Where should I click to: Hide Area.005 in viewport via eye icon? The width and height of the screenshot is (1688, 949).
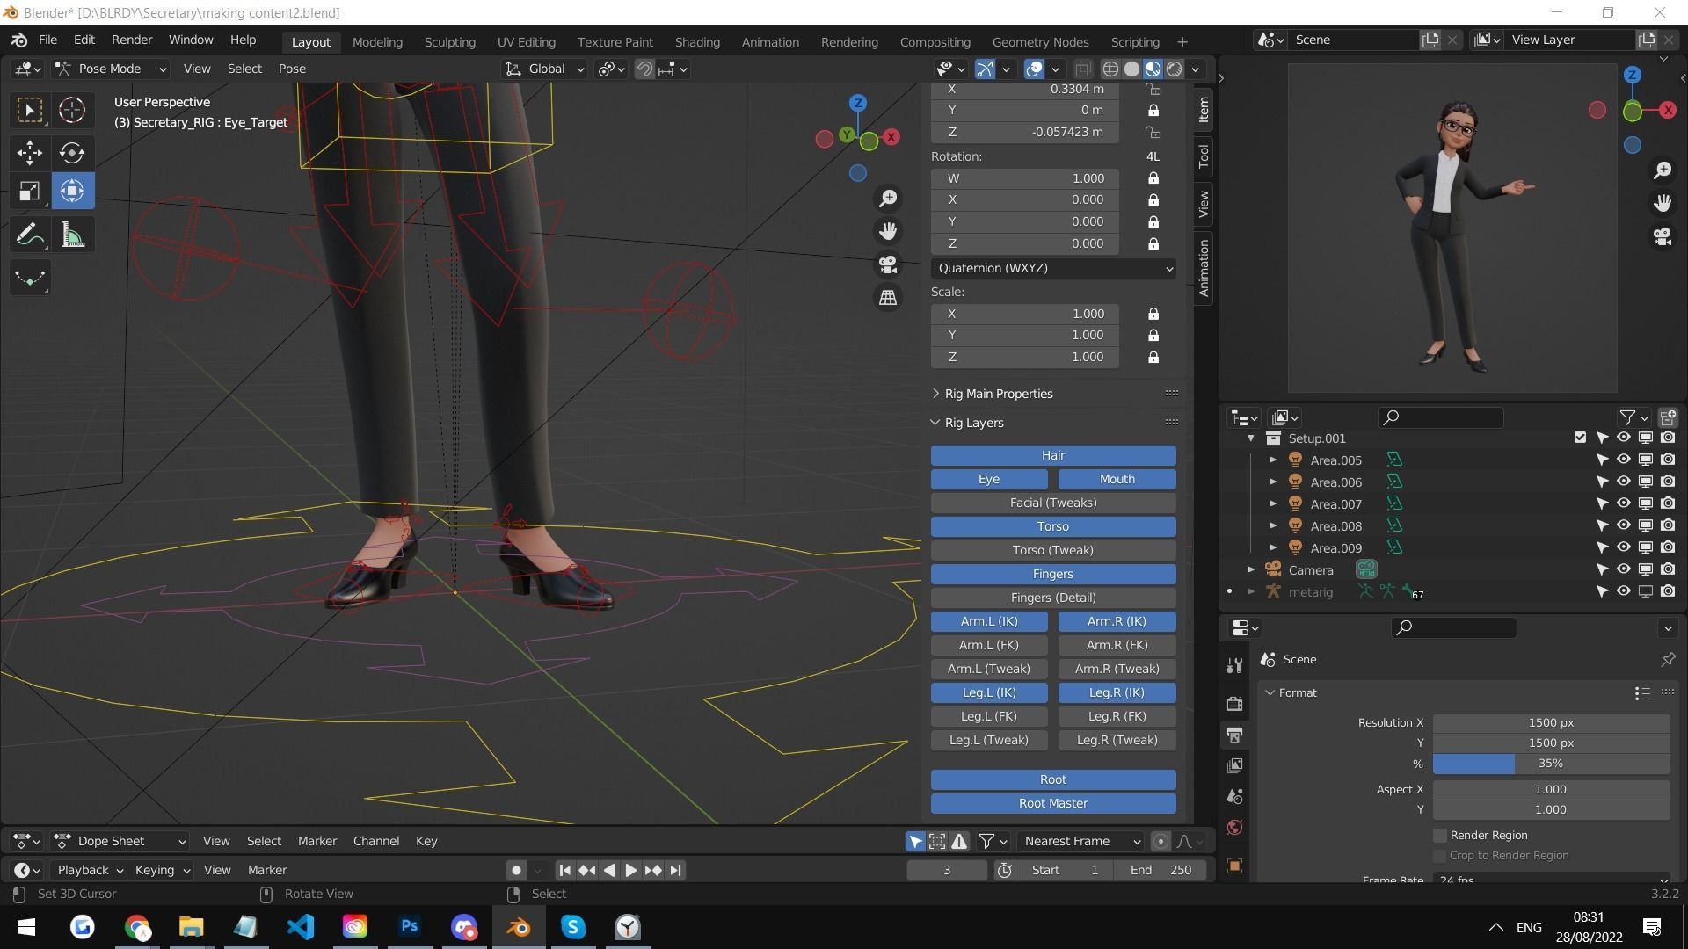(x=1623, y=460)
